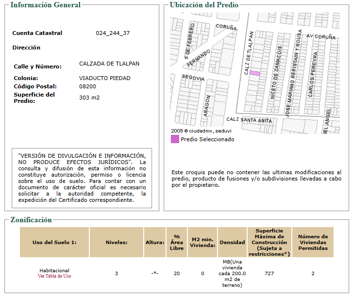The image size is (352, 296).
Task: Open the Ver Tabla de Uso link
Action: 54,276
